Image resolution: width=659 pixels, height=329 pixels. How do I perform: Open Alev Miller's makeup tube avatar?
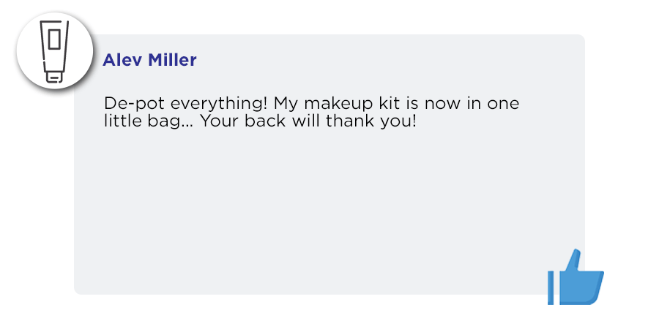(55, 50)
